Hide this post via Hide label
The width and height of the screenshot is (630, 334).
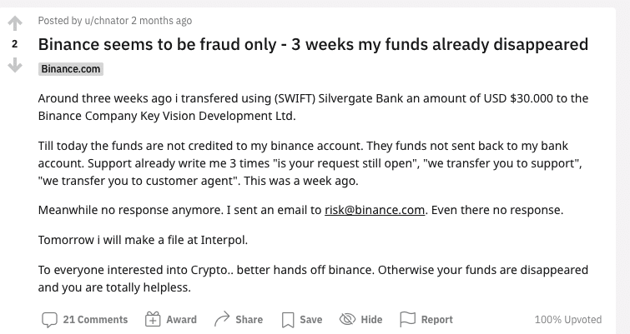(371, 319)
